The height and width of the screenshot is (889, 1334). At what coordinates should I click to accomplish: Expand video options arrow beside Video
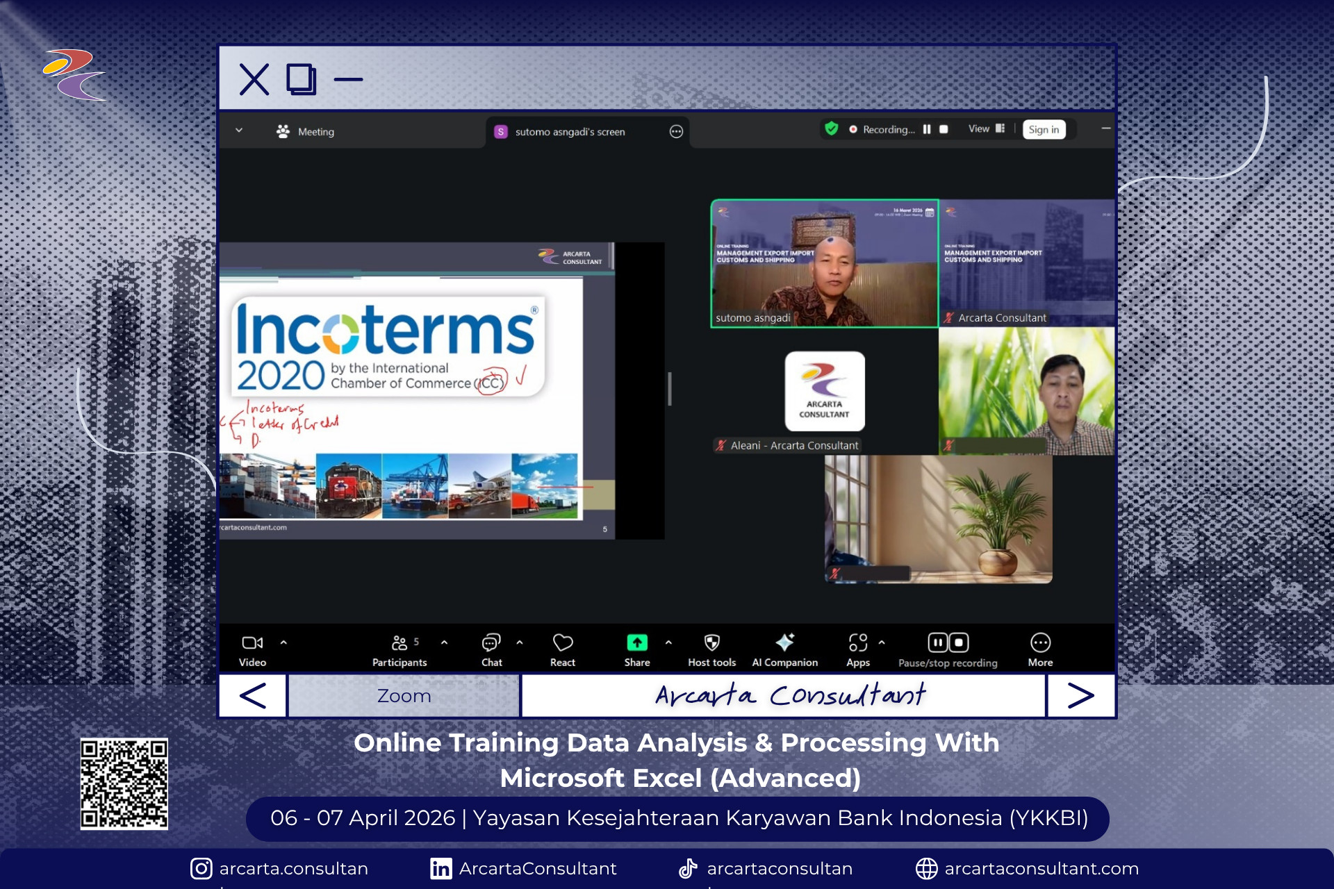click(283, 642)
